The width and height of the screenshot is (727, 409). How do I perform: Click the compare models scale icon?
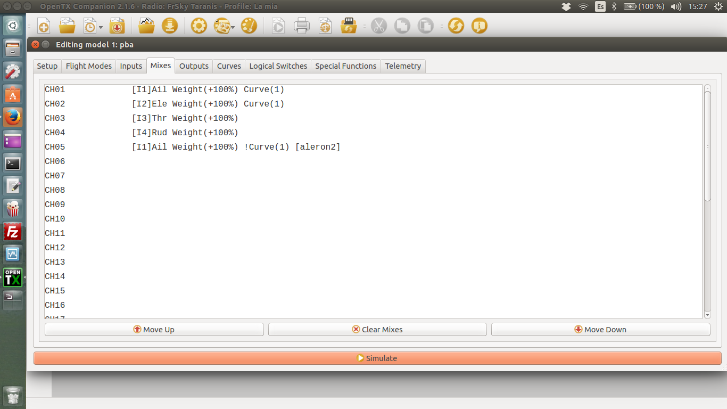pyautogui.click(x=325, y=26)
